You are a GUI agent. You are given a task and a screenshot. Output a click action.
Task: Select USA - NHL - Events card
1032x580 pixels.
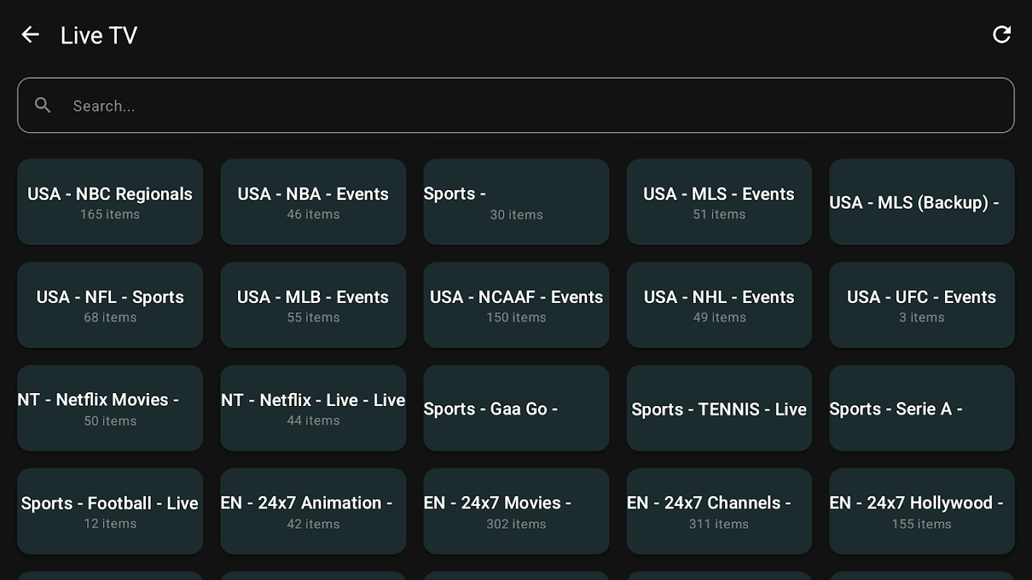[x=719, y=305]
